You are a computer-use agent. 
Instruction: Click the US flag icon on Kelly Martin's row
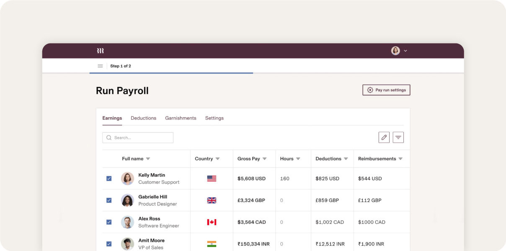tap(211, 178)
